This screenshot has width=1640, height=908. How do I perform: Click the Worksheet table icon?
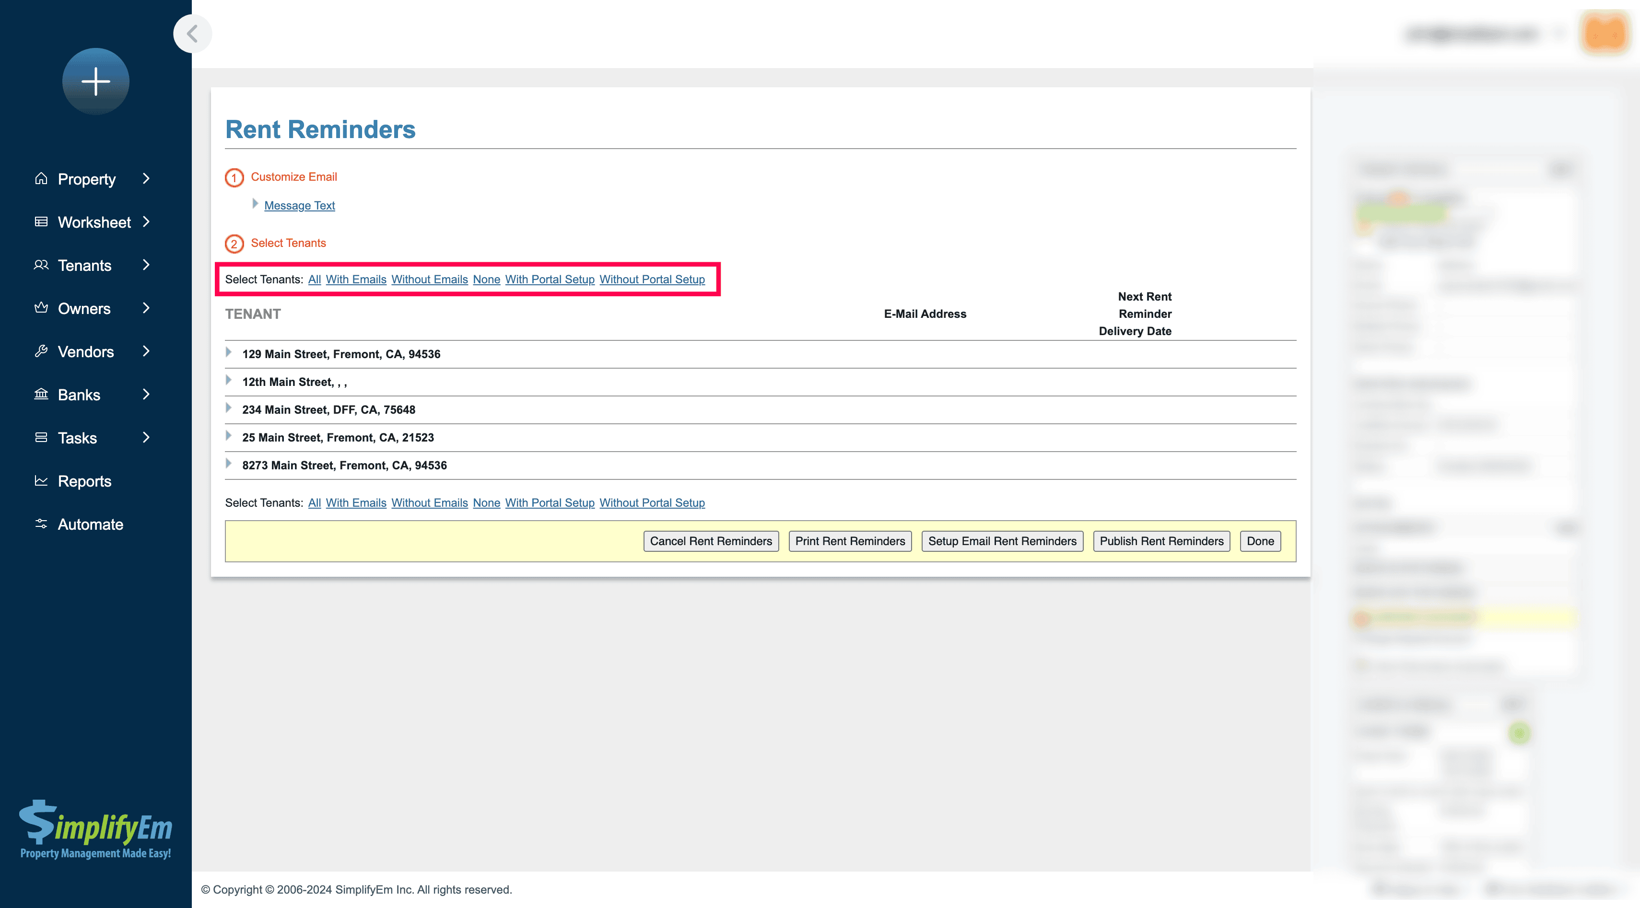point(41,221)
